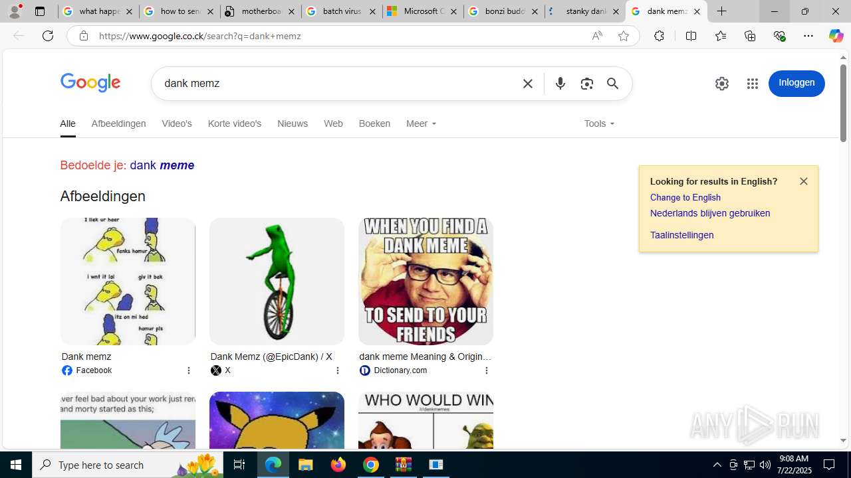
Task: Click the suggested 'dank meme' correction
Action: click(162, 165)
